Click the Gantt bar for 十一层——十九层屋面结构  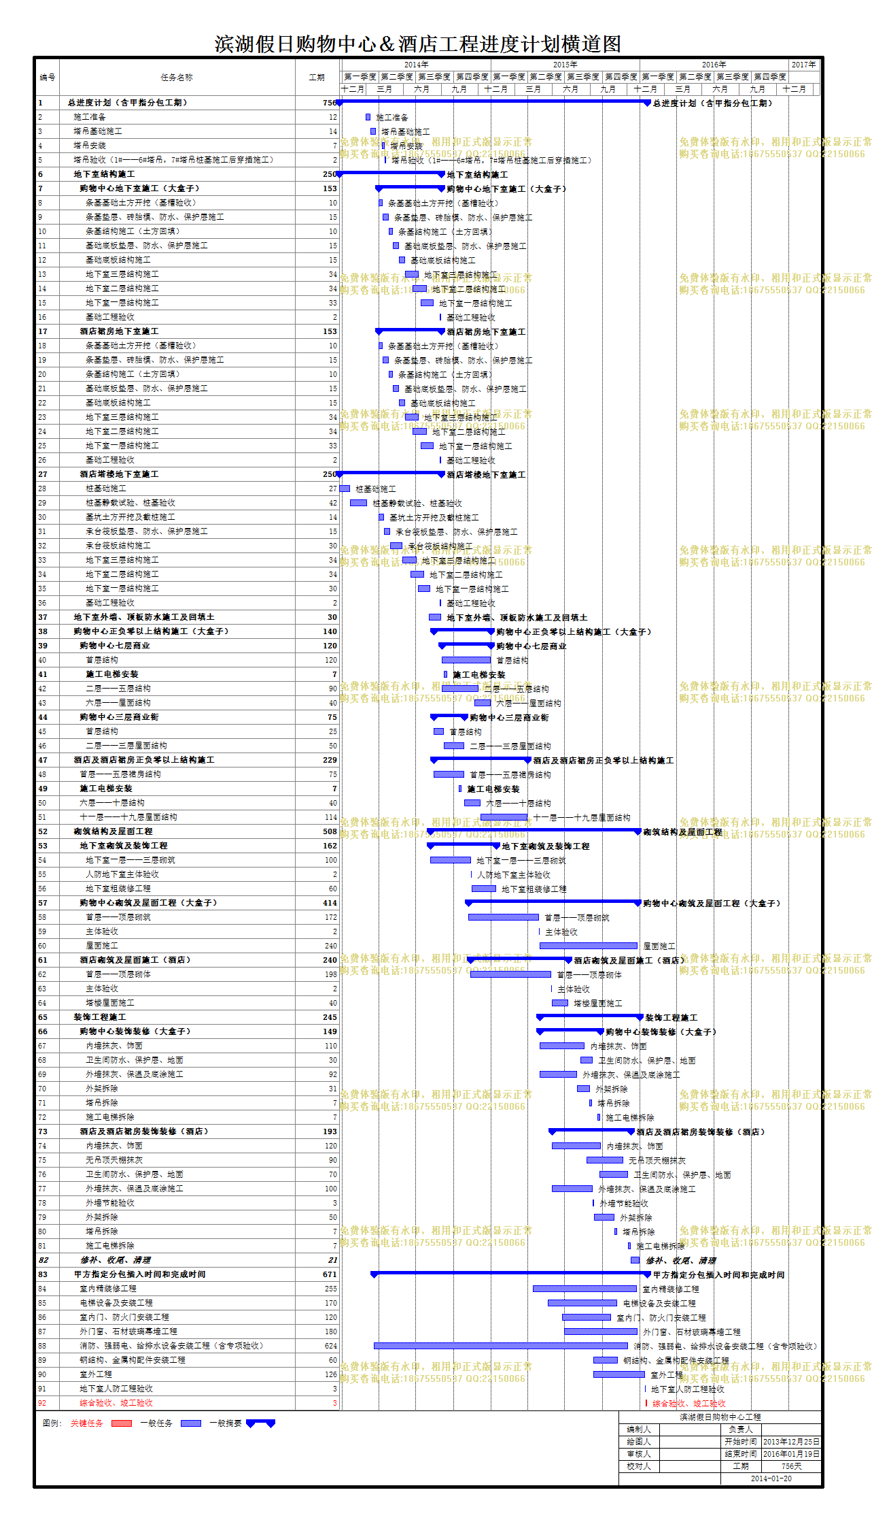coord(504,817)
